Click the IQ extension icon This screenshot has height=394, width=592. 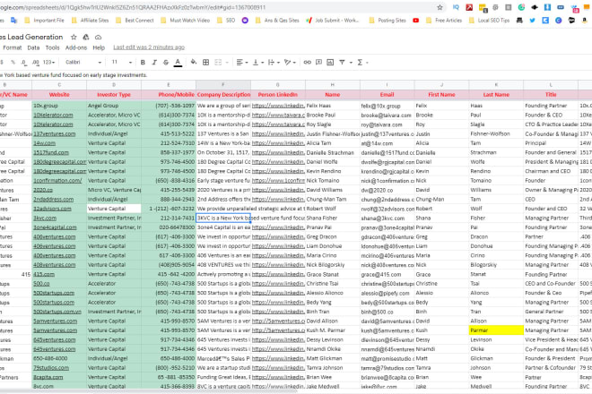[x=456, y=7]
